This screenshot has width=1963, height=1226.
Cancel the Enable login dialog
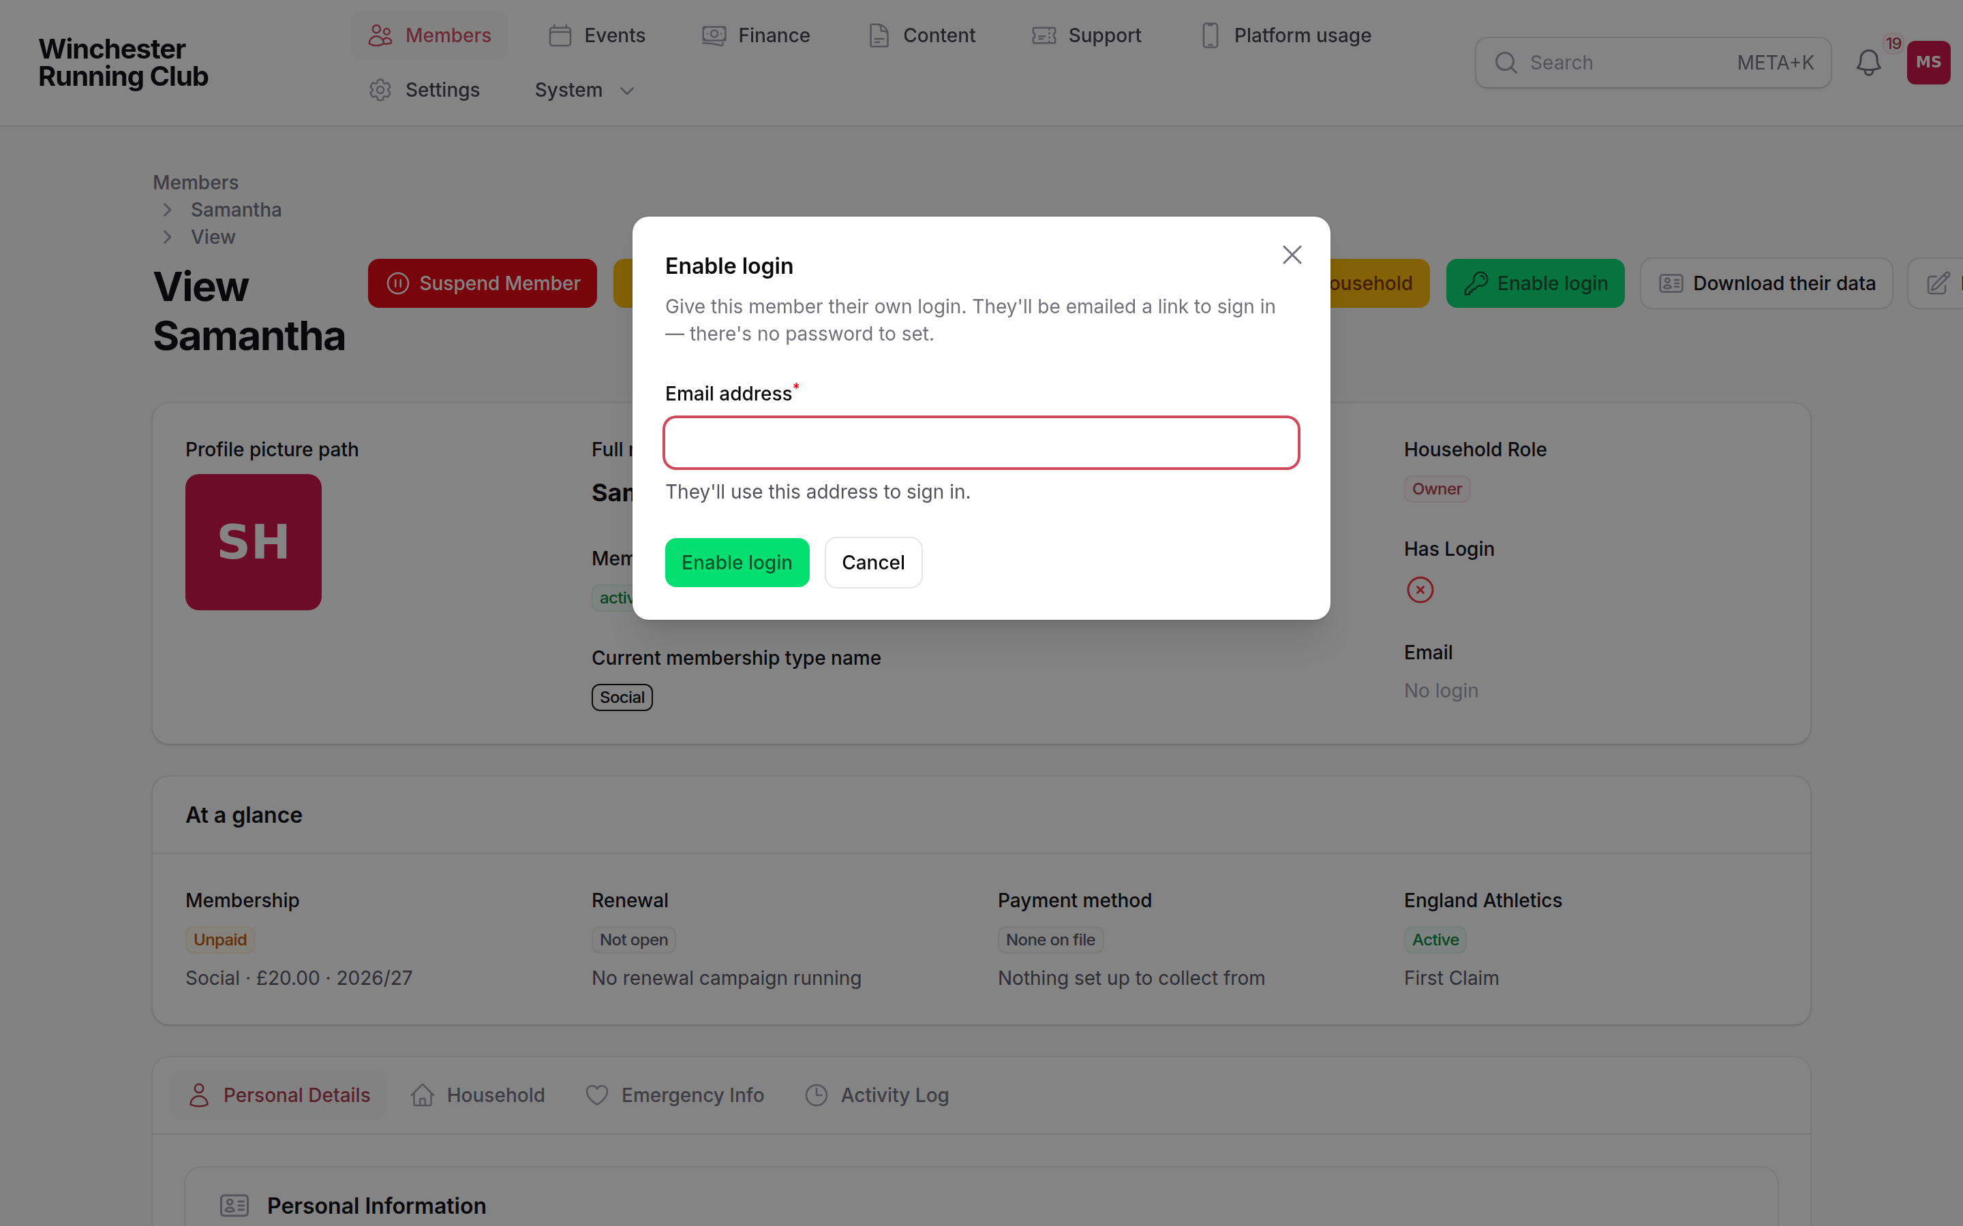[873, 563]
